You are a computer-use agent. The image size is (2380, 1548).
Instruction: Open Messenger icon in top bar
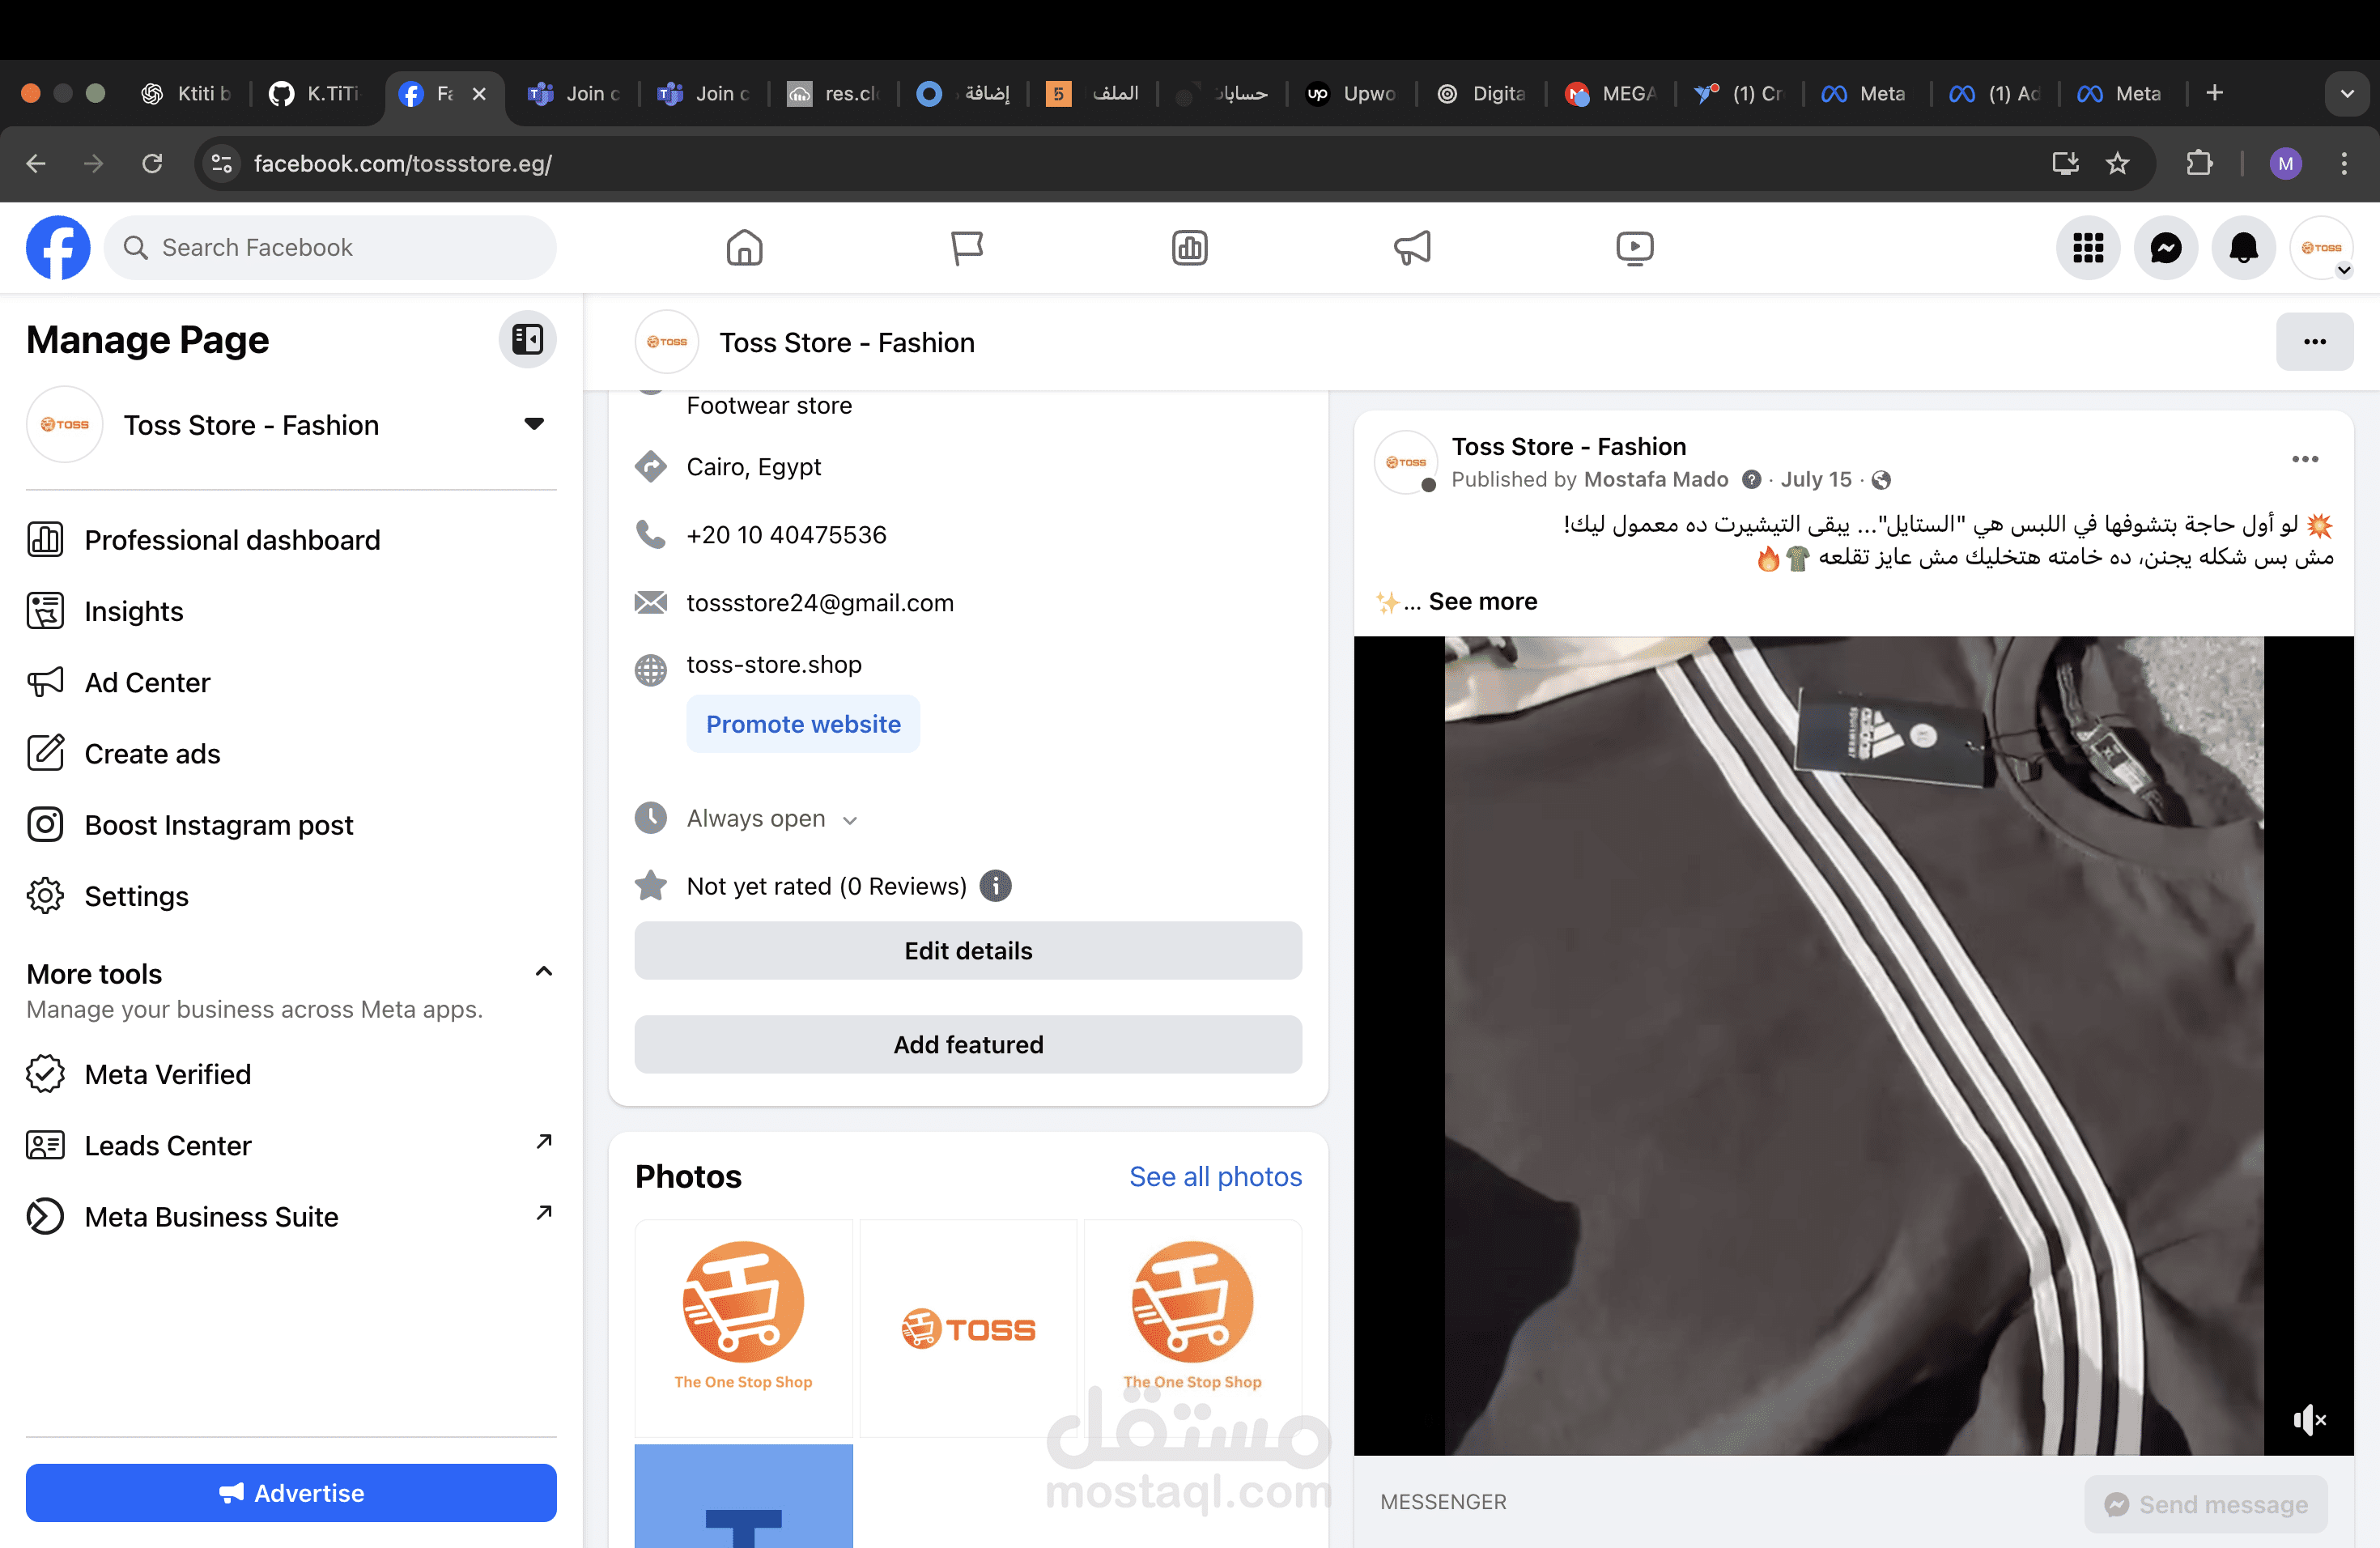[2165, 248]
